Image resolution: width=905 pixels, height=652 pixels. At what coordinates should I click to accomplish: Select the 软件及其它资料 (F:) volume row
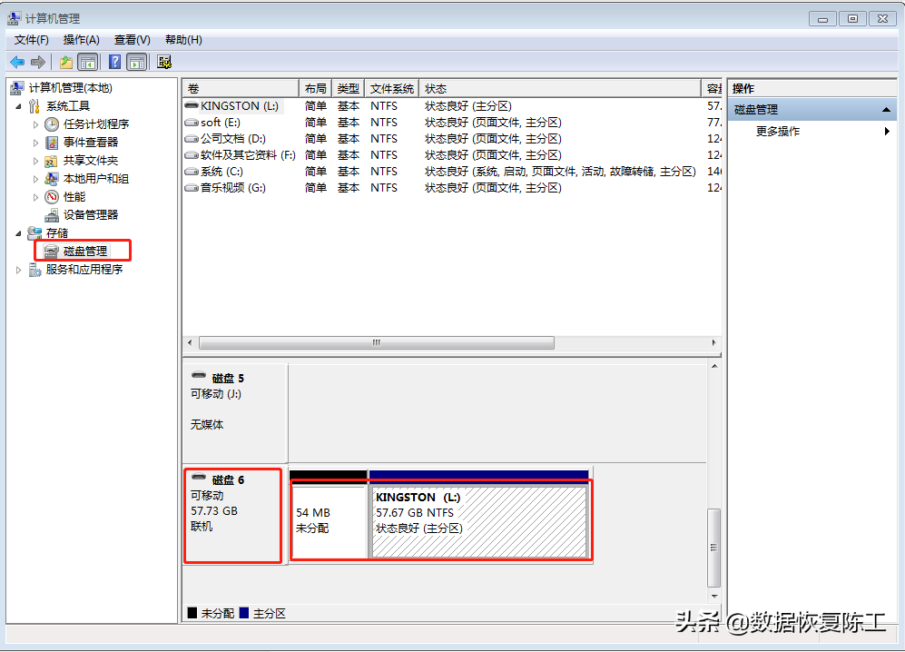452,155
